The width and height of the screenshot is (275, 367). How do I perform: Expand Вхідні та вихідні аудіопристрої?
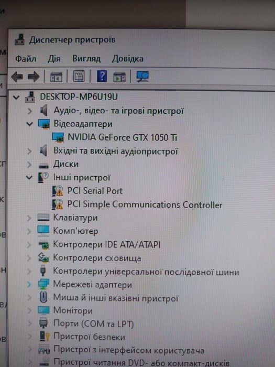click(29, 151)
